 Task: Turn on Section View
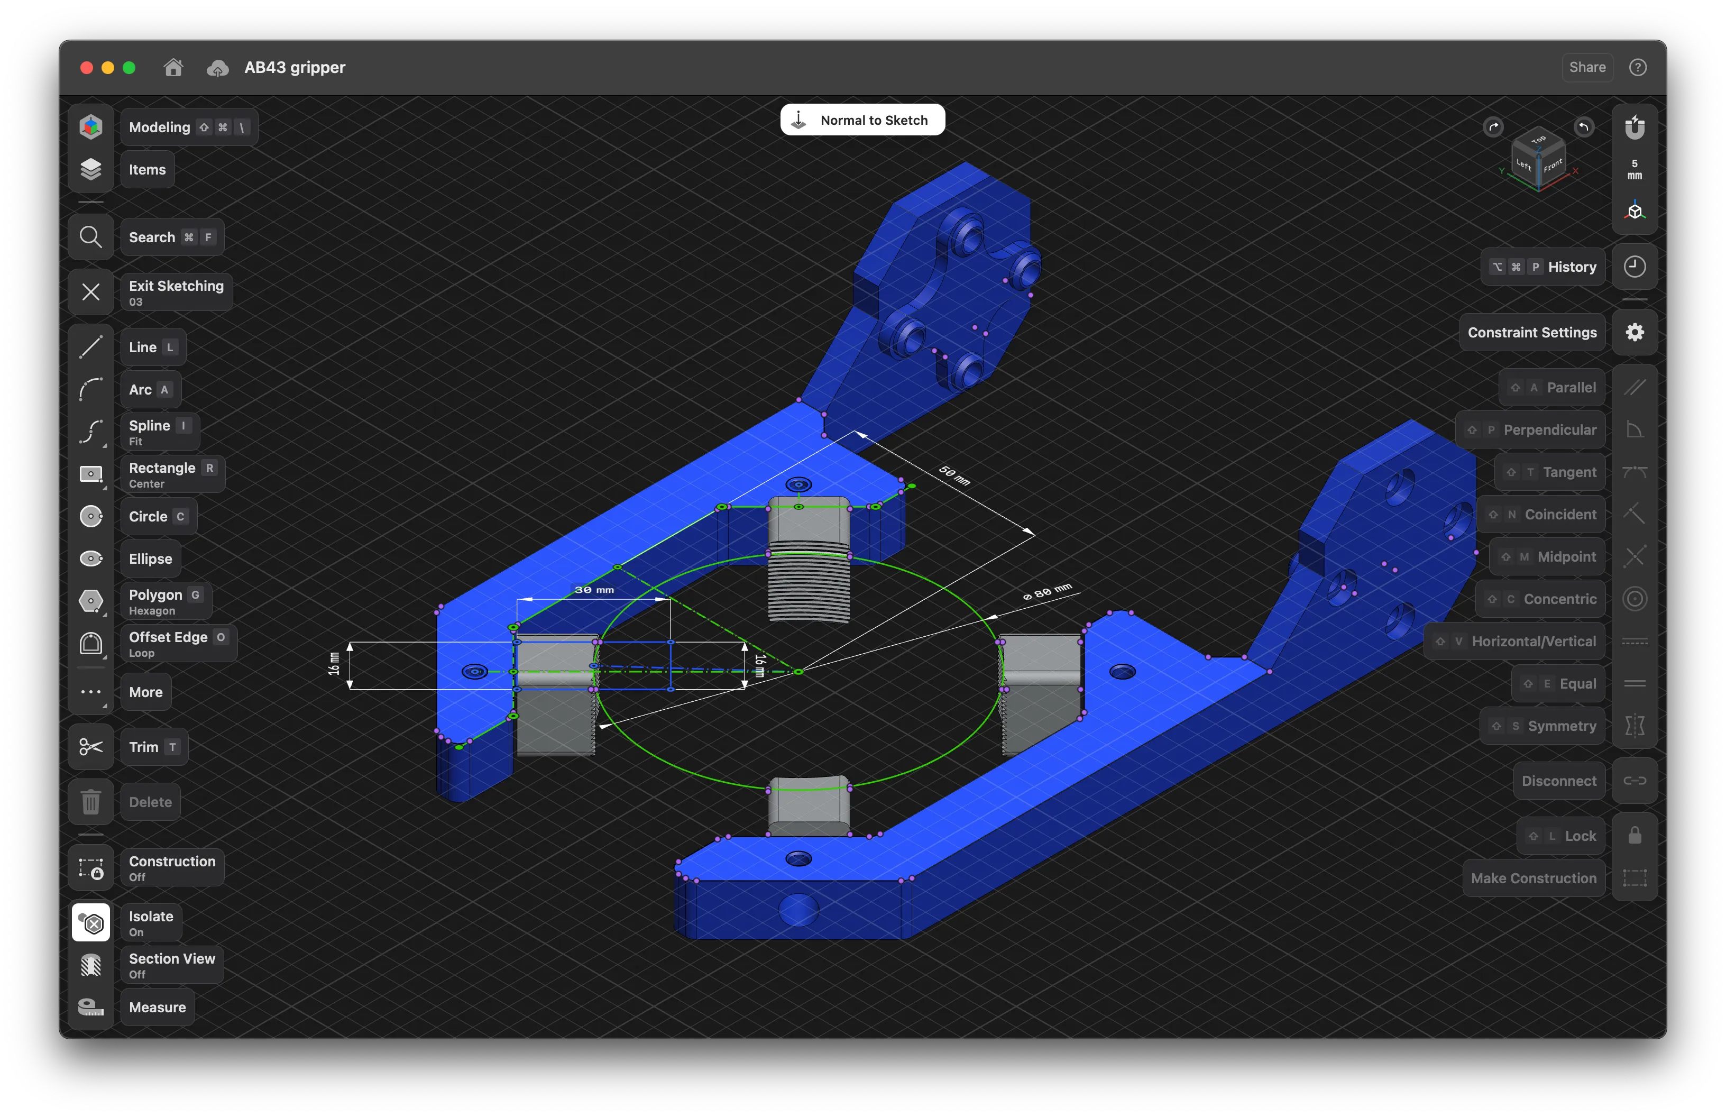coord(171,965)
